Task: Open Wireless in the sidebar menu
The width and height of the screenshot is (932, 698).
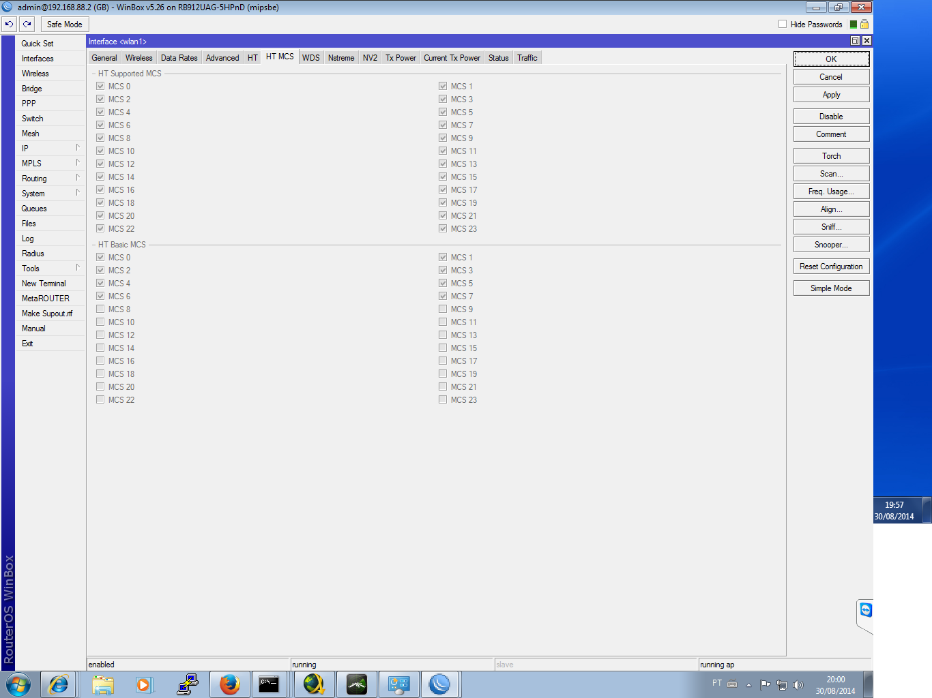Action: click(50, 74)
